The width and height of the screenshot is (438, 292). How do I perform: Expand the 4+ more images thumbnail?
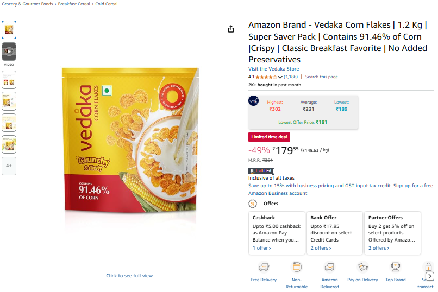pyautogui.click(x=9, y=166)
